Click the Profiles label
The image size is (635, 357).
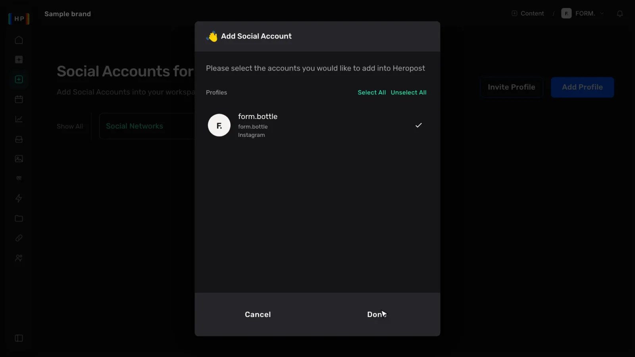point(216,92)
